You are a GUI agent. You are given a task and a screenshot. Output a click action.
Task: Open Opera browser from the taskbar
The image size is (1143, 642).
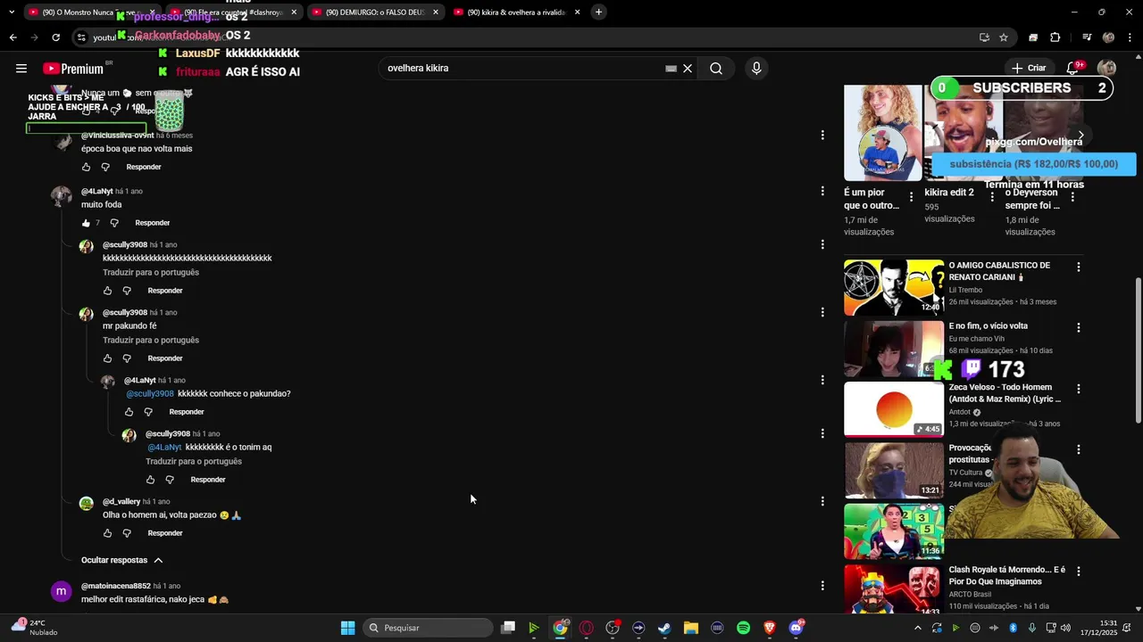pos(586,628)
